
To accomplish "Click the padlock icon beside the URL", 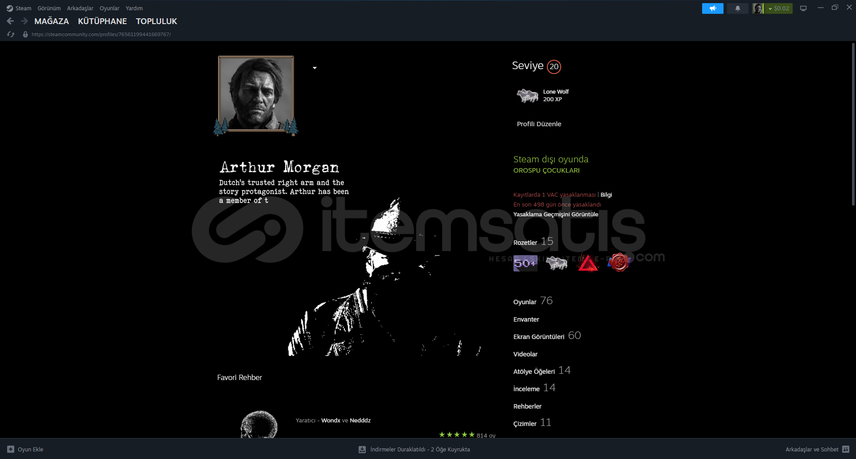I will pyautogui.click(x=25, y=34).
